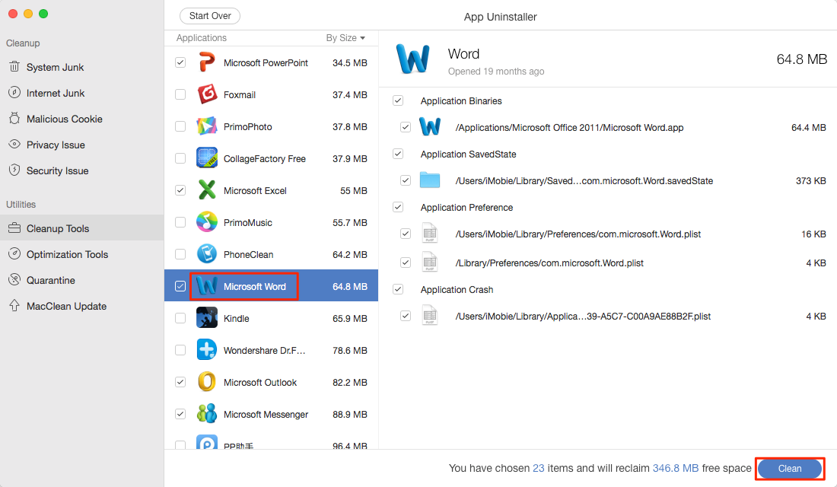Uncheck the /Library/Preferences Word.plist checkbox
Screen dimensions: 837x487
[x=406, y=263]
